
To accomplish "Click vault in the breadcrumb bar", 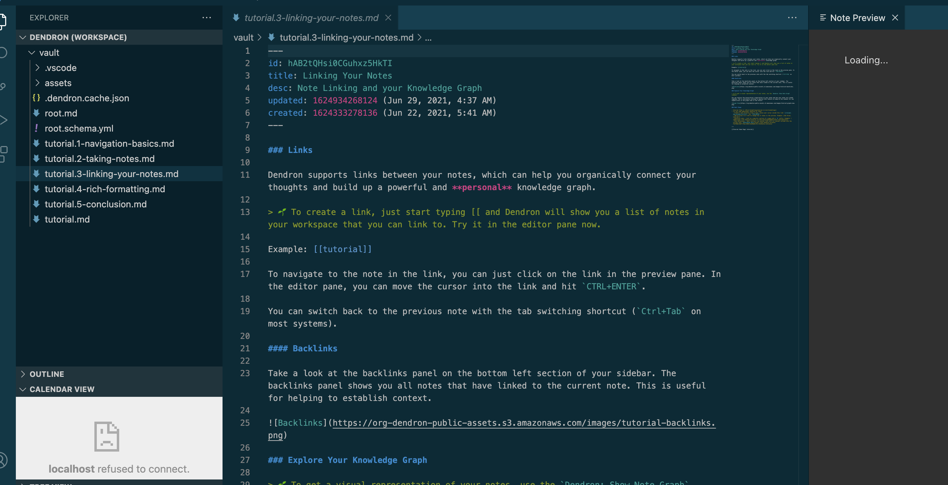I will click(243, 37).
